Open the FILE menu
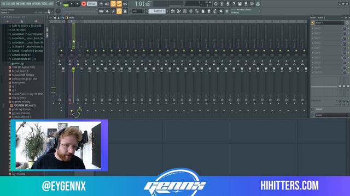The height and width of the screenshot is (196, 350). pyautogui.click(x=3, y=4)
